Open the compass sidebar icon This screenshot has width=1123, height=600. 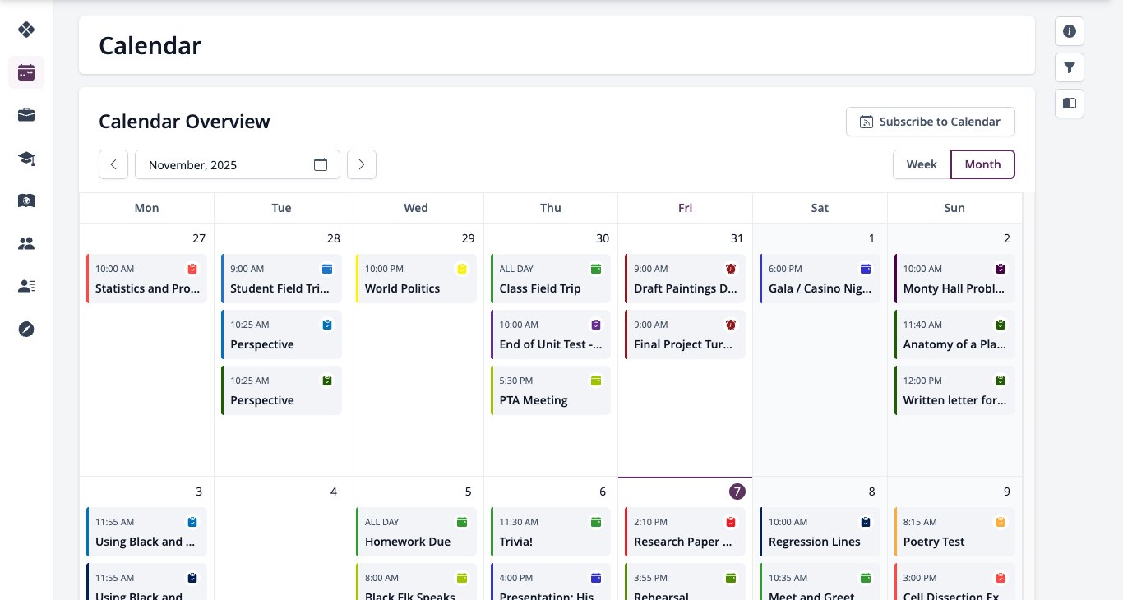click(26, 329)
